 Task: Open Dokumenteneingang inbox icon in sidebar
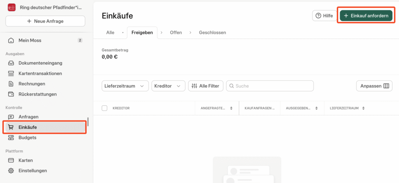click(x=11, y=63)
